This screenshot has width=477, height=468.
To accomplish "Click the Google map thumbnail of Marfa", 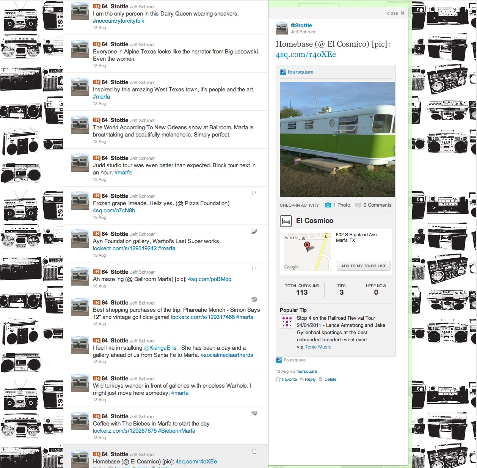I will (308, 251).
